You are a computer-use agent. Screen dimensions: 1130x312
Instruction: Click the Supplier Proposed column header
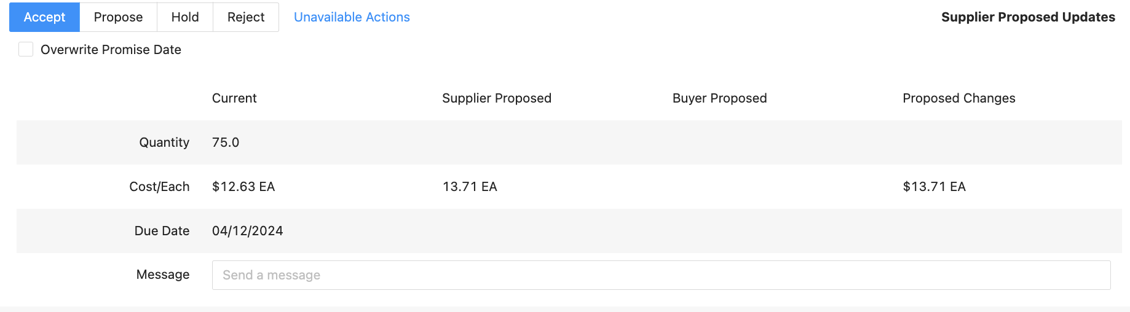tap(497, 98)
